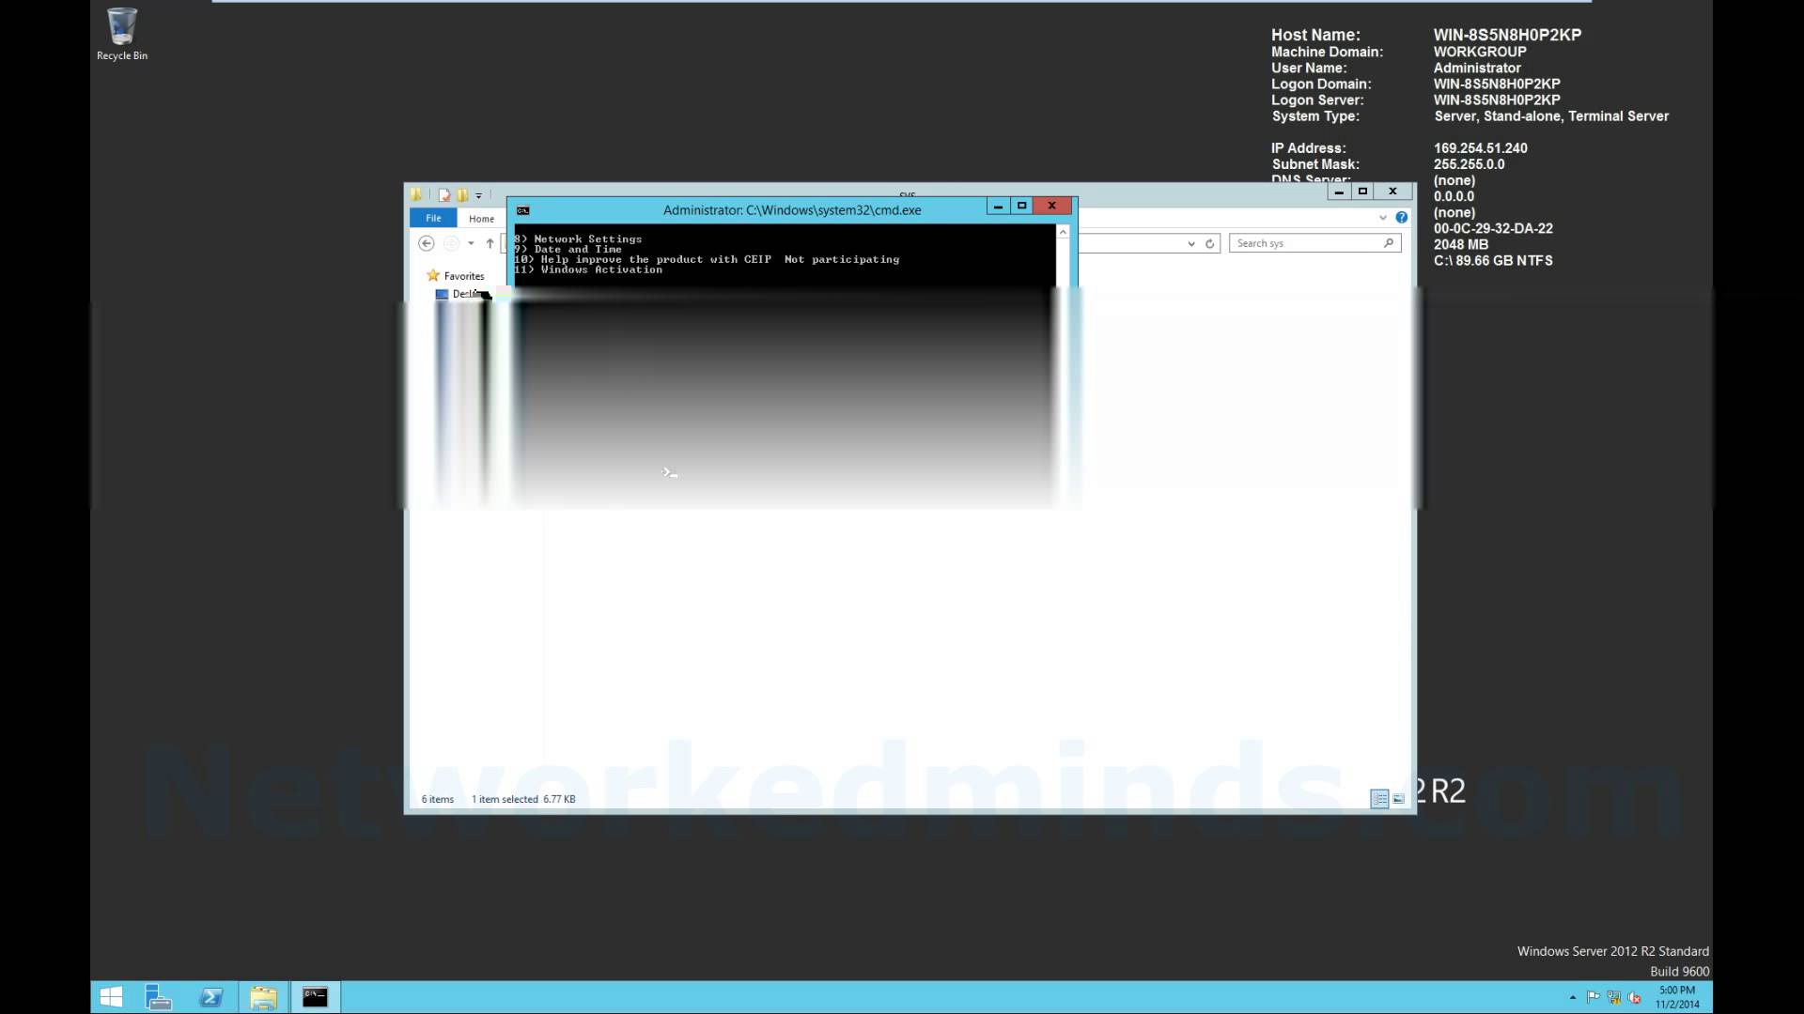Launch Server Manager from the taskbar
Screen dimensions: 1804x1014
coord(158,997)
